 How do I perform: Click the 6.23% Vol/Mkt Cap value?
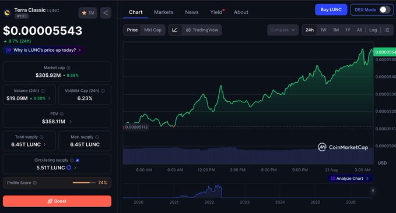click(85, 98)
